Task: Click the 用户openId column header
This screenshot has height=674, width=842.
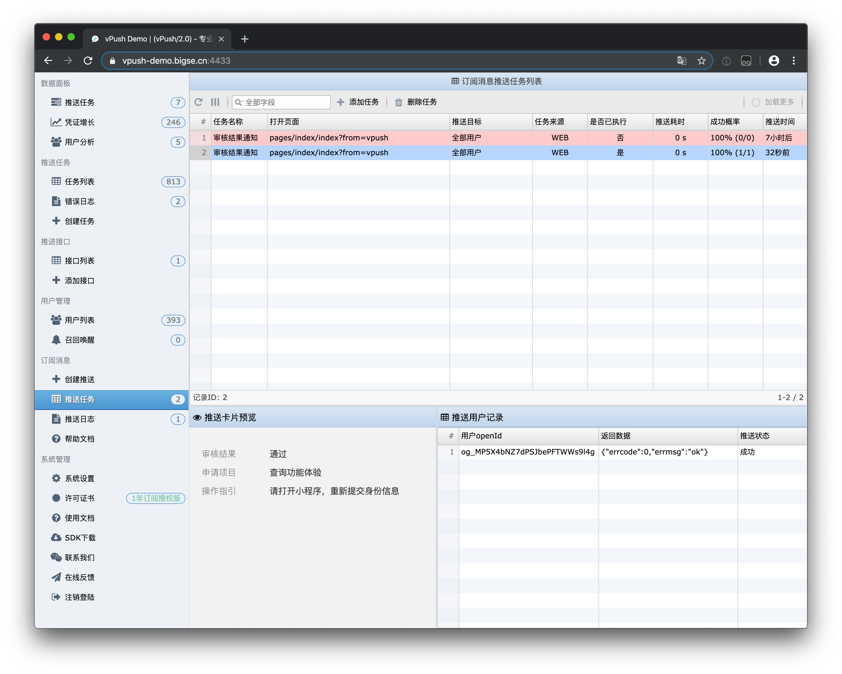Action: tap(529, 436)
